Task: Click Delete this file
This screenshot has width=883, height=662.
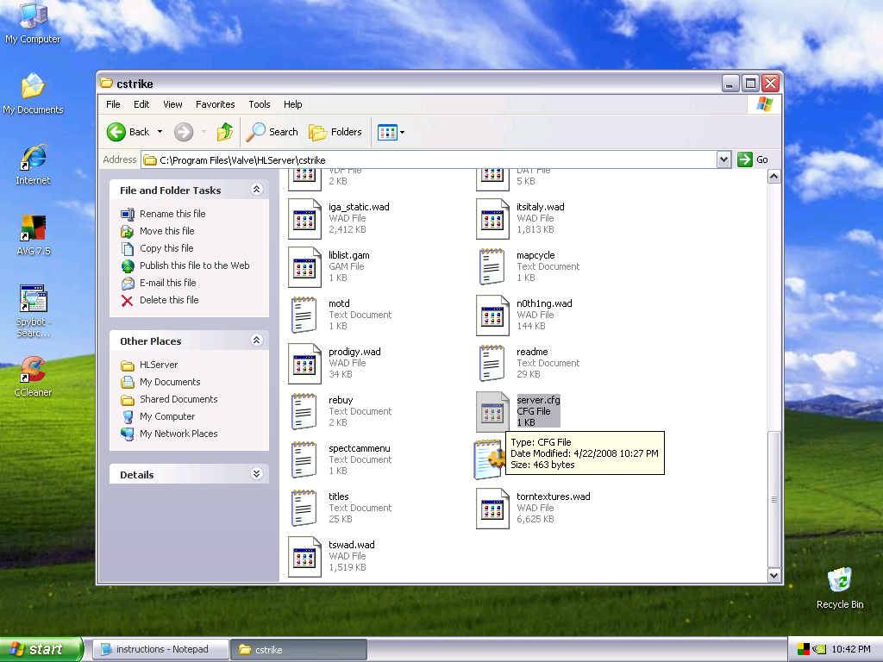Action: tap(169, 300)
